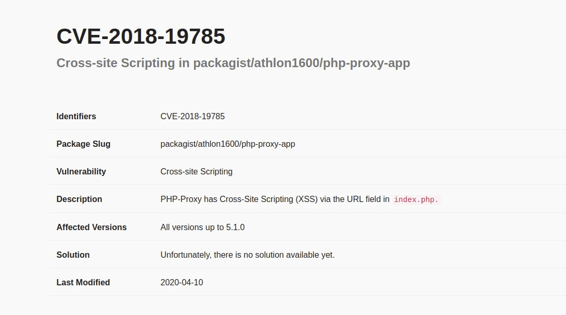Click the Affected Versions label
This screenshot has width=566, height=315.
[x=92, y=227]
